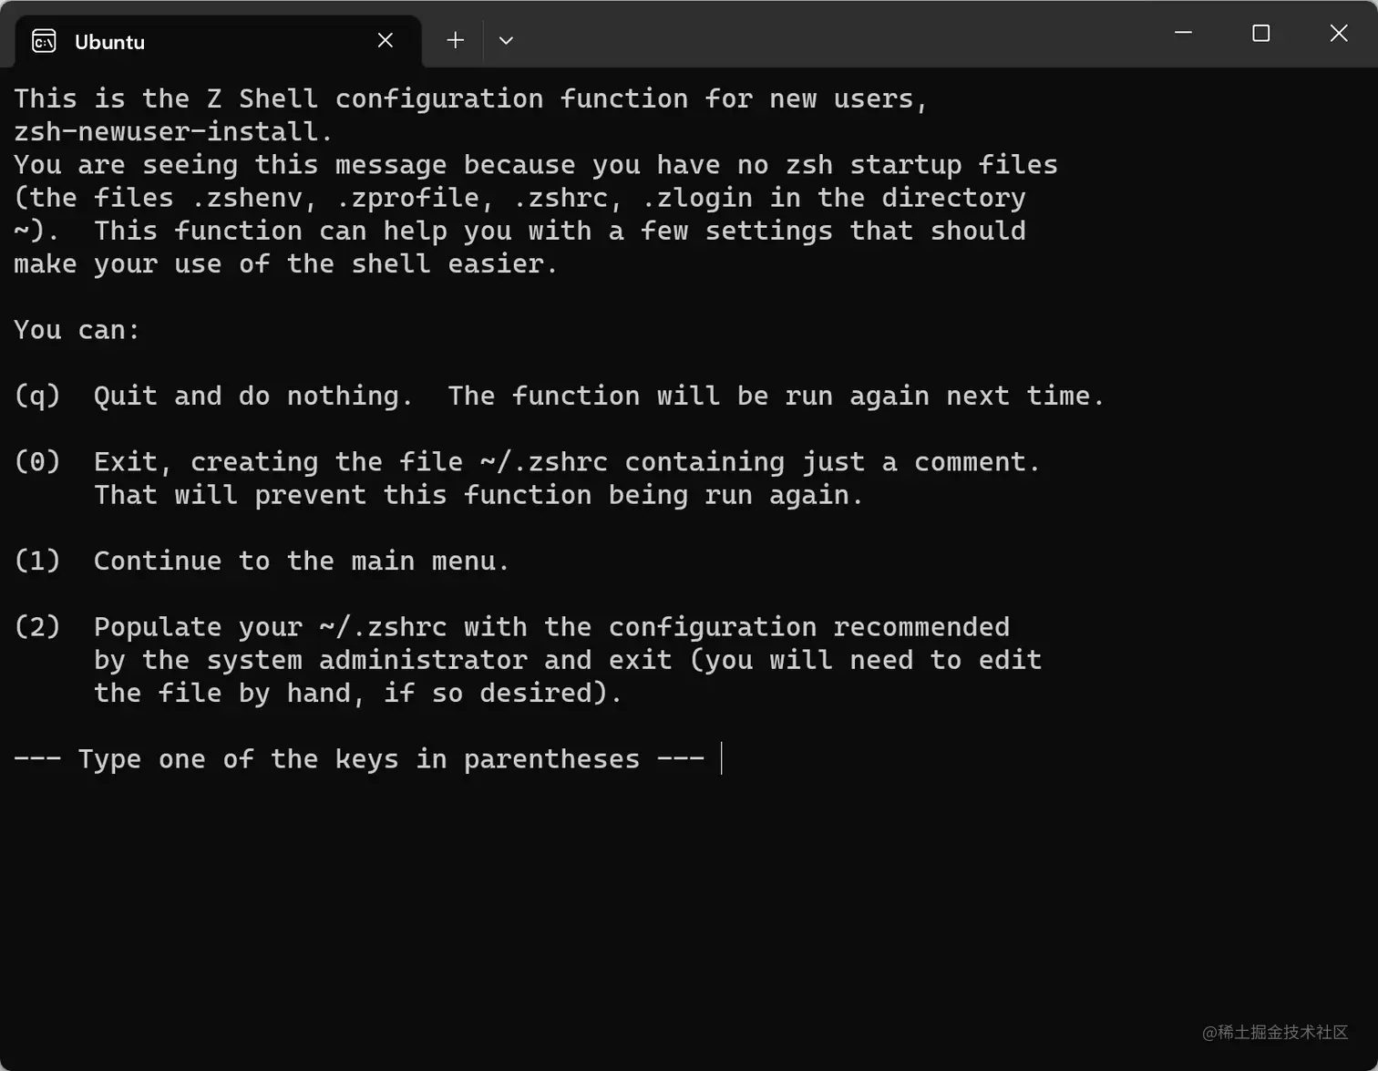This screenshot has height=1071, width=1378.
Task: Minimize the terminal window
Action: (1183, 33)
